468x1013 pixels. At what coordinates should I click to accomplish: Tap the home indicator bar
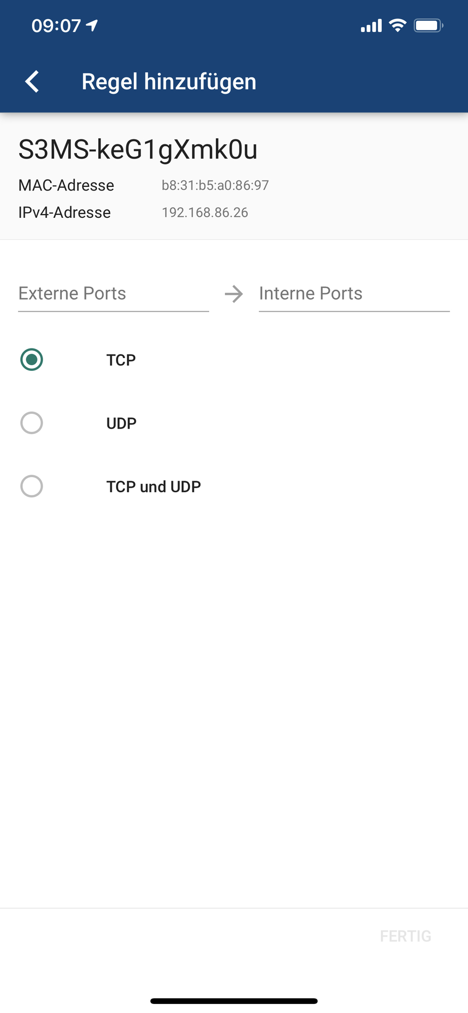click(x=234, y=1001)
